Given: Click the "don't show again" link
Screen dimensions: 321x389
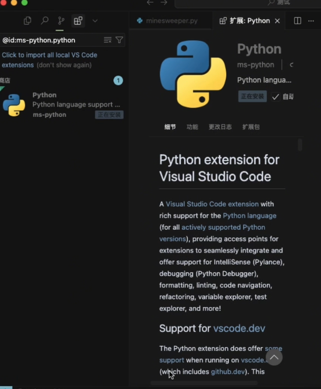Looking at the screenshot, I should click(x=64, y=65).
